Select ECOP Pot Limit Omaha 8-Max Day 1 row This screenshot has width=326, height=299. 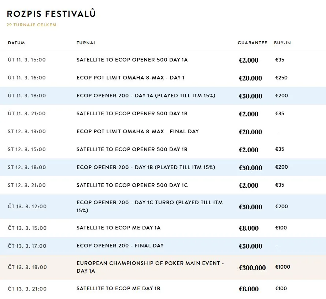click(x=163, y=78)
